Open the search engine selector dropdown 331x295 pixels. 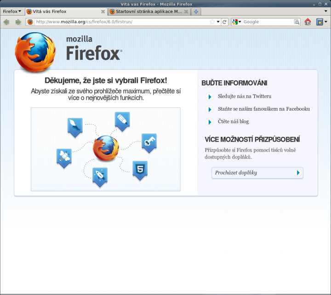(240, 22)
